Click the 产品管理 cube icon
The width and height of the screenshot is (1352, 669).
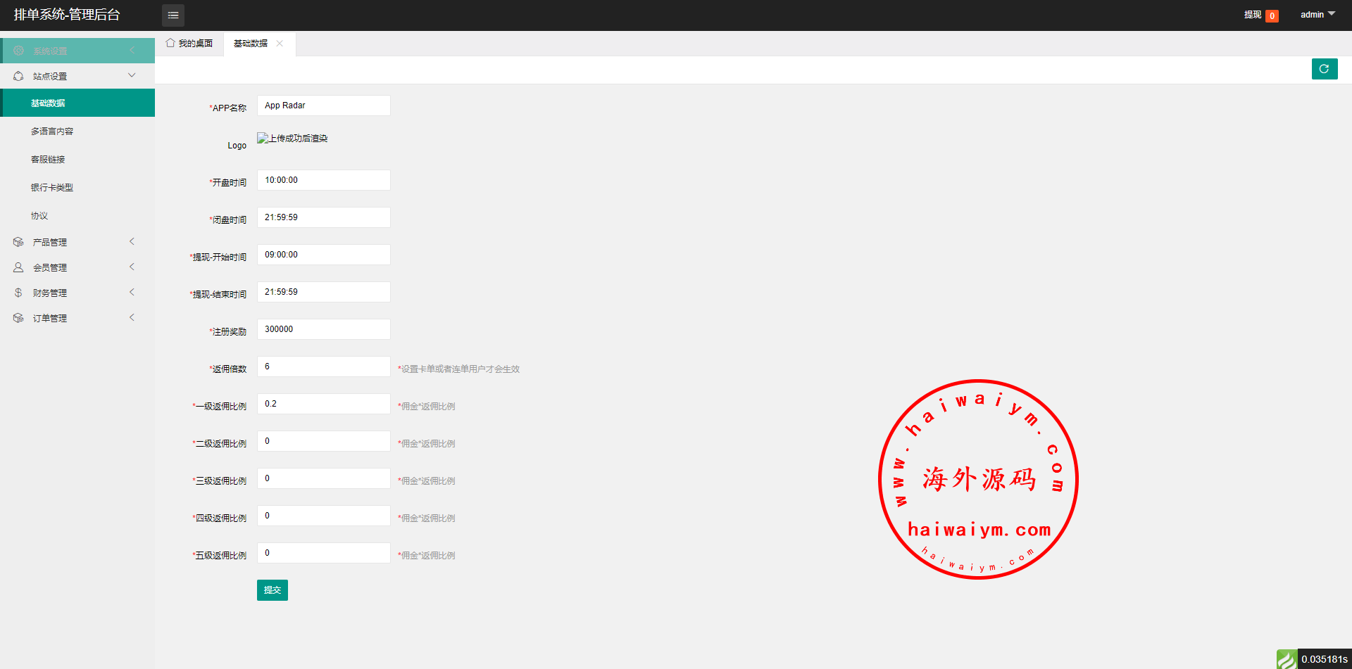click(x=18, y=242)
